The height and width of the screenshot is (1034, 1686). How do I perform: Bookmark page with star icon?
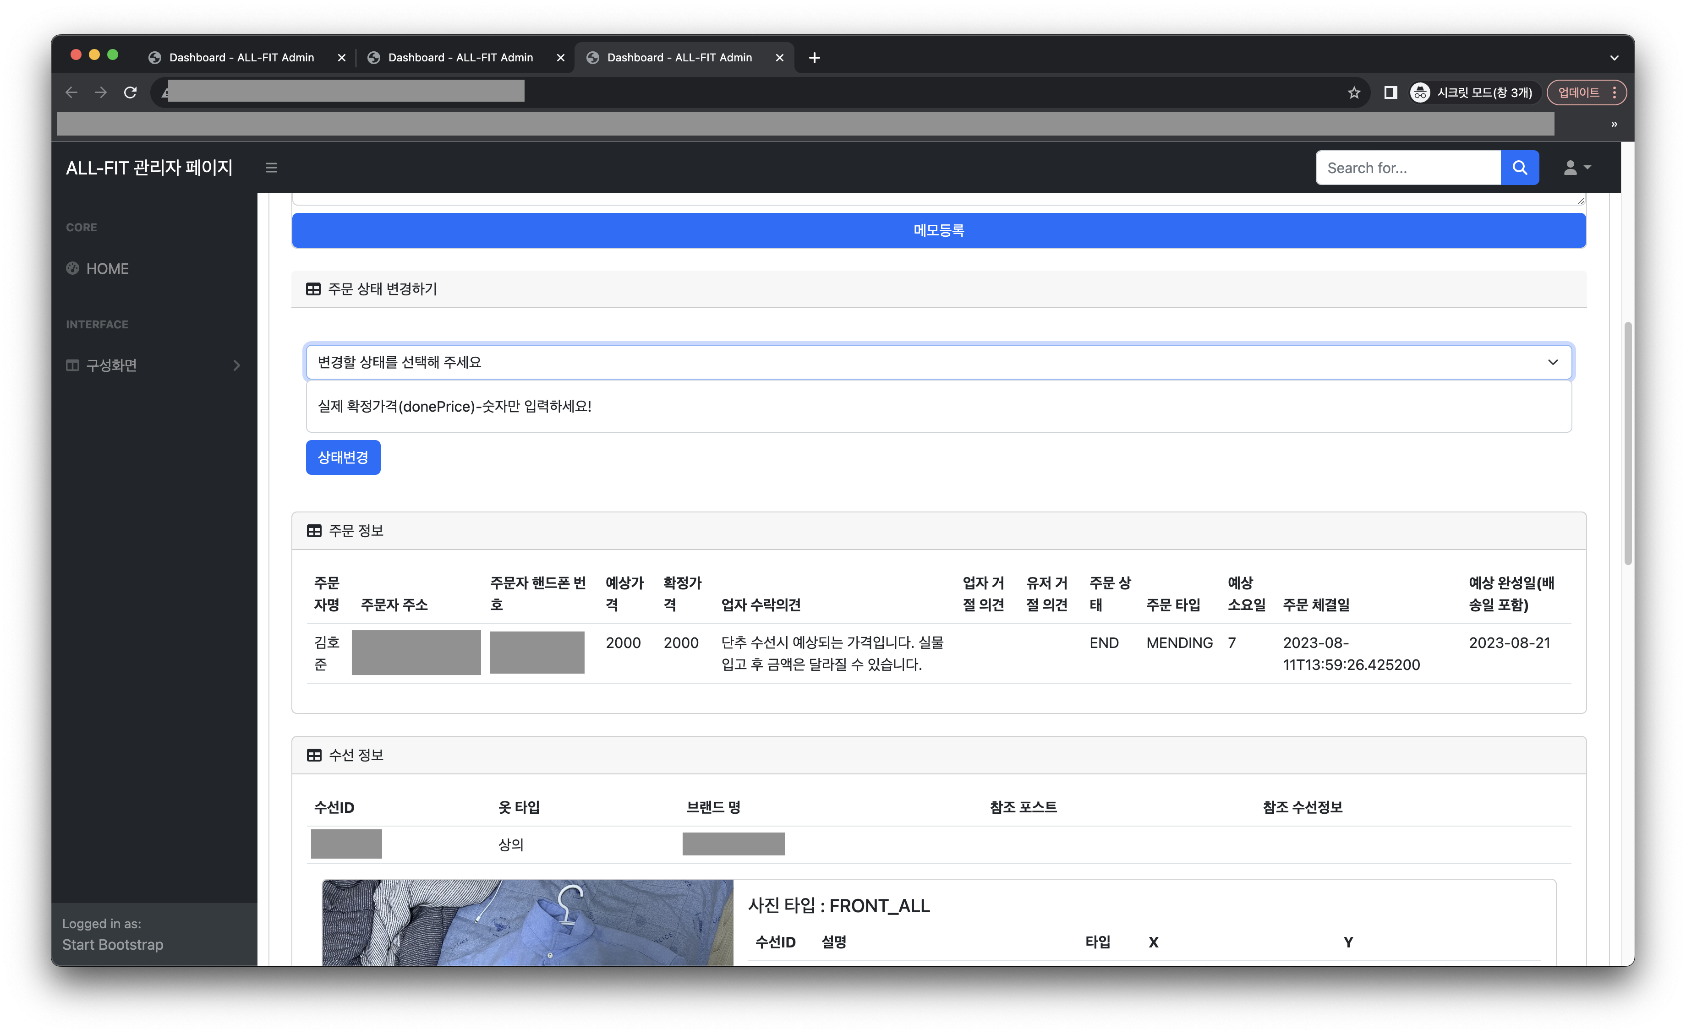(1353, 93)
